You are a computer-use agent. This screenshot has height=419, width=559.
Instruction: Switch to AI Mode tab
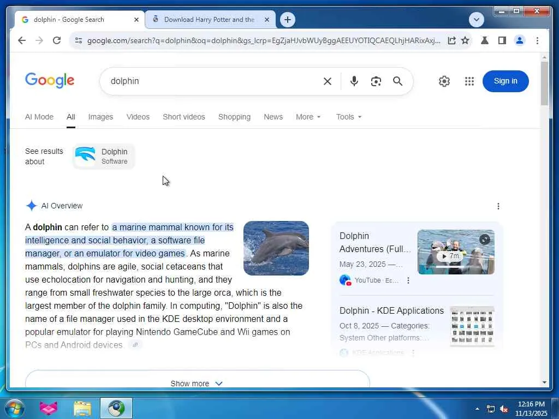pos(39,117)
